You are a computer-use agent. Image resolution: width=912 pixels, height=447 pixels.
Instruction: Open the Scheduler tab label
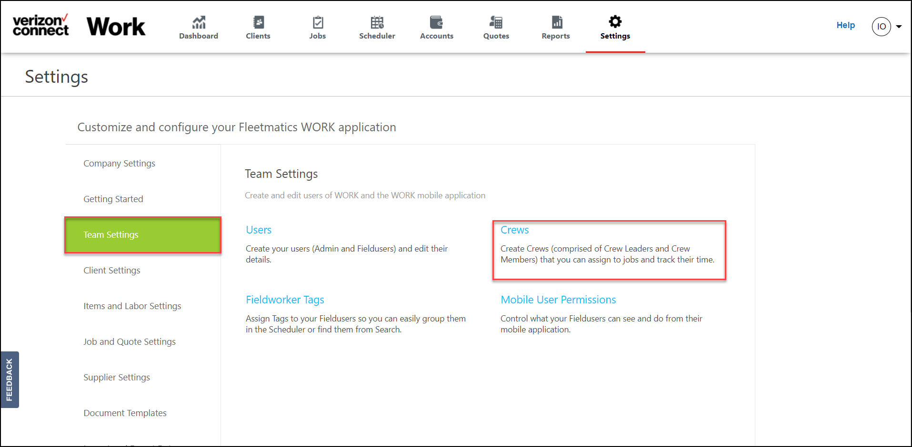(x=377, y=36)
